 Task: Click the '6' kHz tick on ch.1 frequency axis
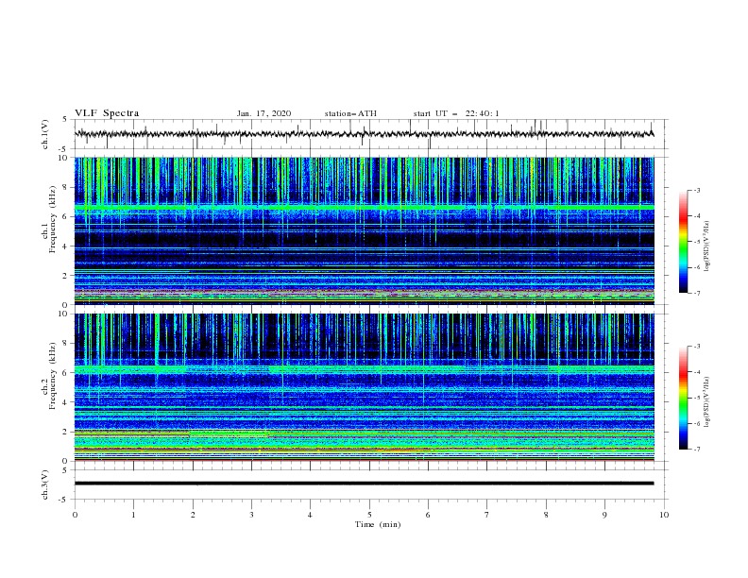click(66, 216)
